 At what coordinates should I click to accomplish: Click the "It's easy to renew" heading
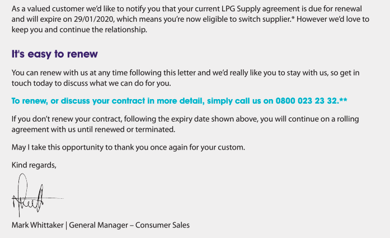(54, 54)
